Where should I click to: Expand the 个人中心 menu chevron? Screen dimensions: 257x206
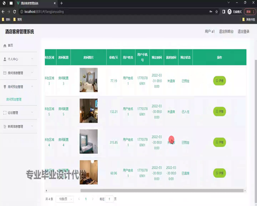point(32,59)
